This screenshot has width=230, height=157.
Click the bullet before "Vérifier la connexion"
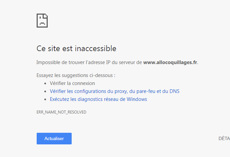coord(46,84)
